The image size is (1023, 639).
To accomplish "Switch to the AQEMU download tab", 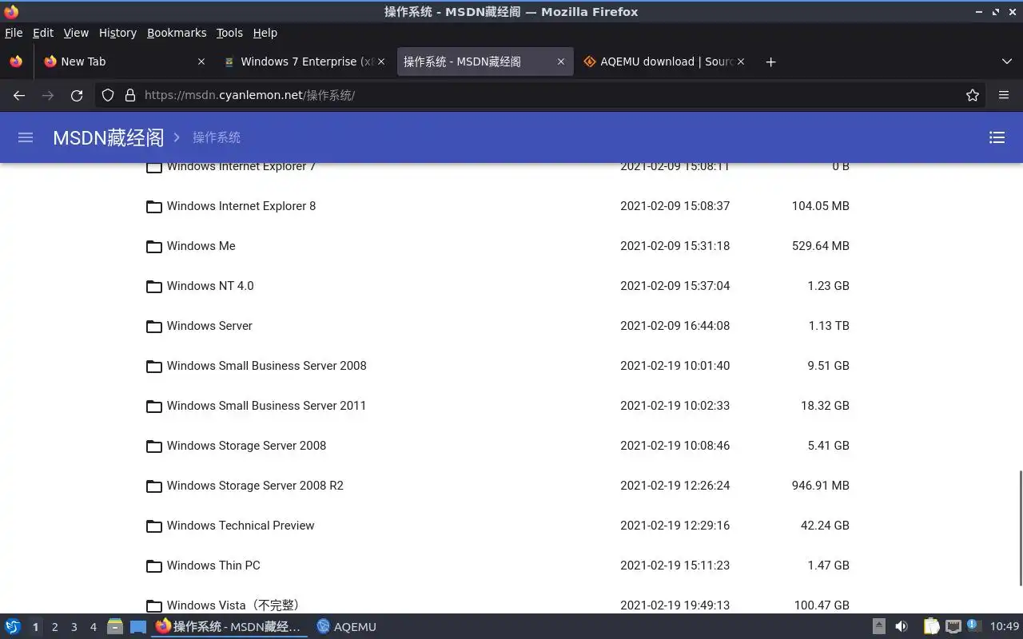I will [665, 62].
